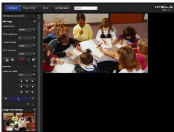The image size is (174, 132).
Task: Pan camera up-right with diagonal arrow
Action: click(32, 81)
